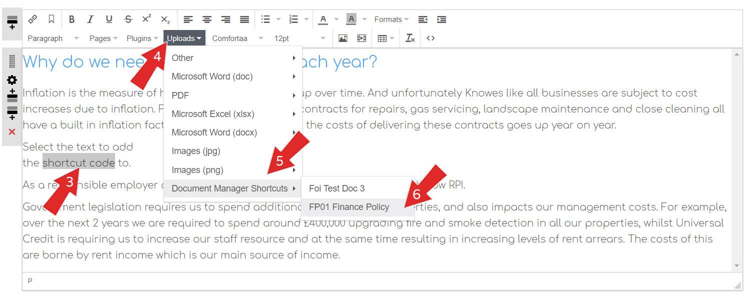Open the Uploads menu
Screen dimensions: 745x300
(x=183, y=38)
